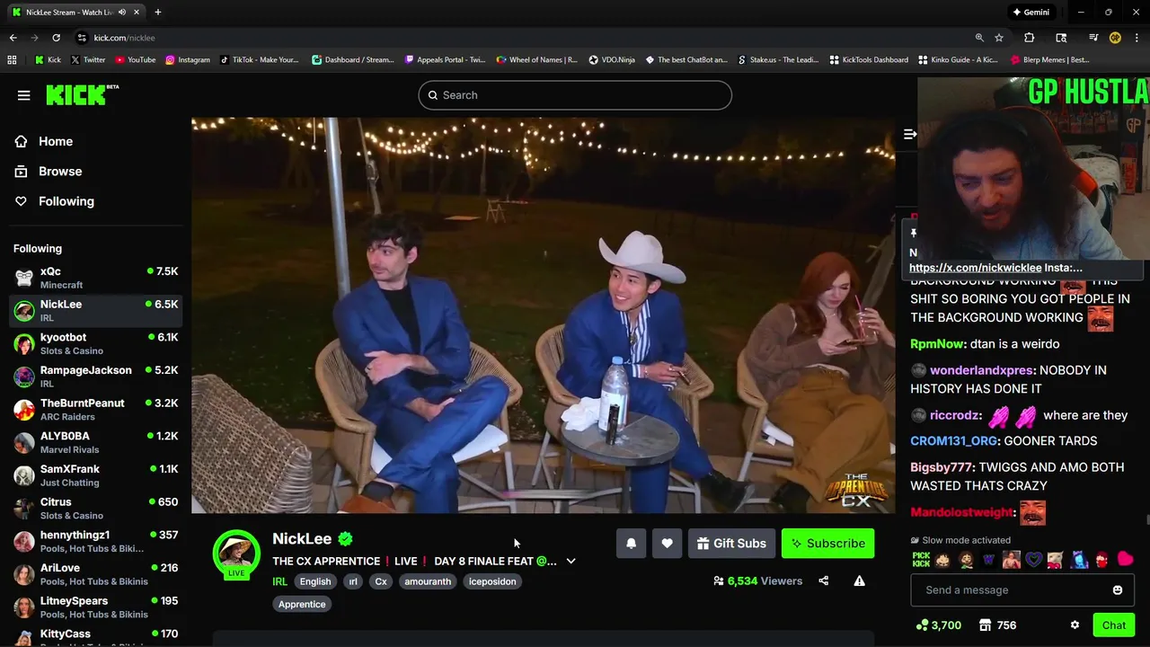Insert the PICK KICK emote
Image resolution: width=1150 pixels, height=647 pixels.
[x=921, y=560]
